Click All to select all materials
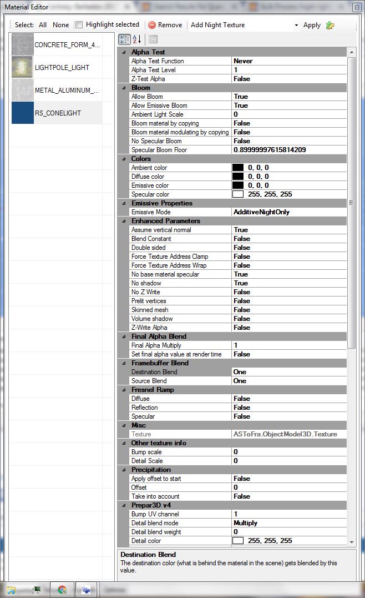The image size is (365, 598). pos(43,25)
